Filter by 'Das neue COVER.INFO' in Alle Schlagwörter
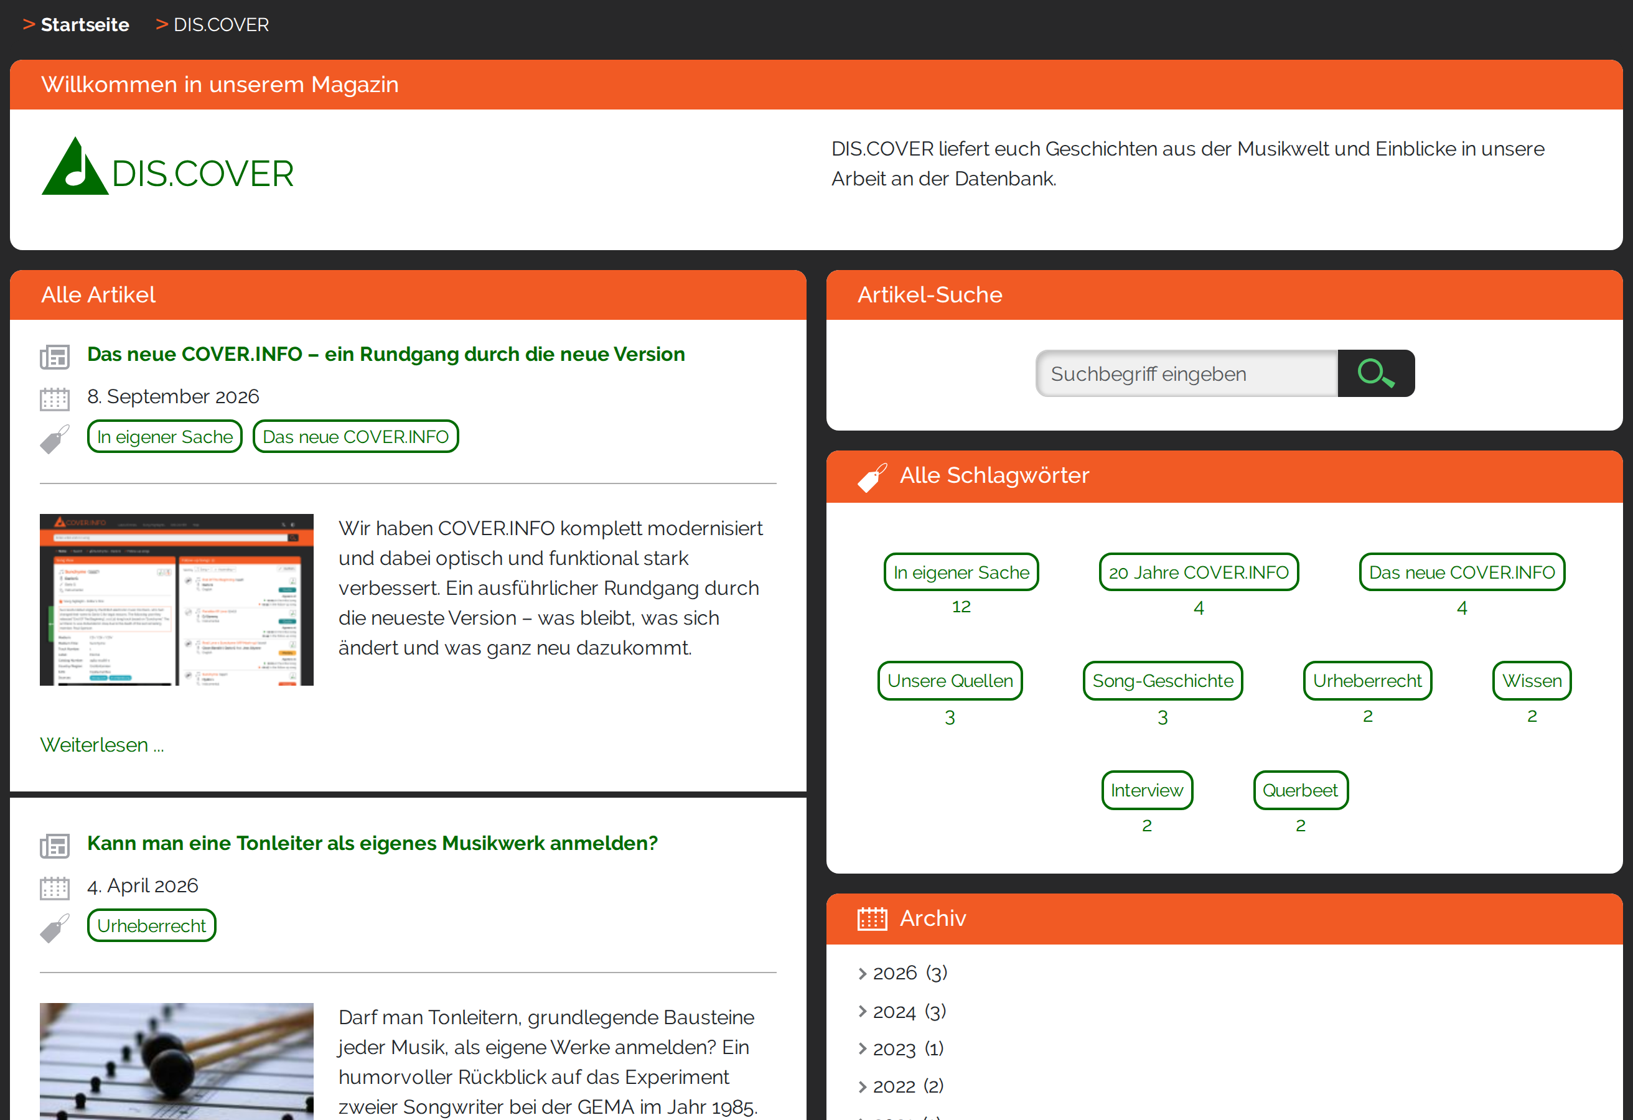This screenshot has width=1633, height=1120. click(1462, 572)
